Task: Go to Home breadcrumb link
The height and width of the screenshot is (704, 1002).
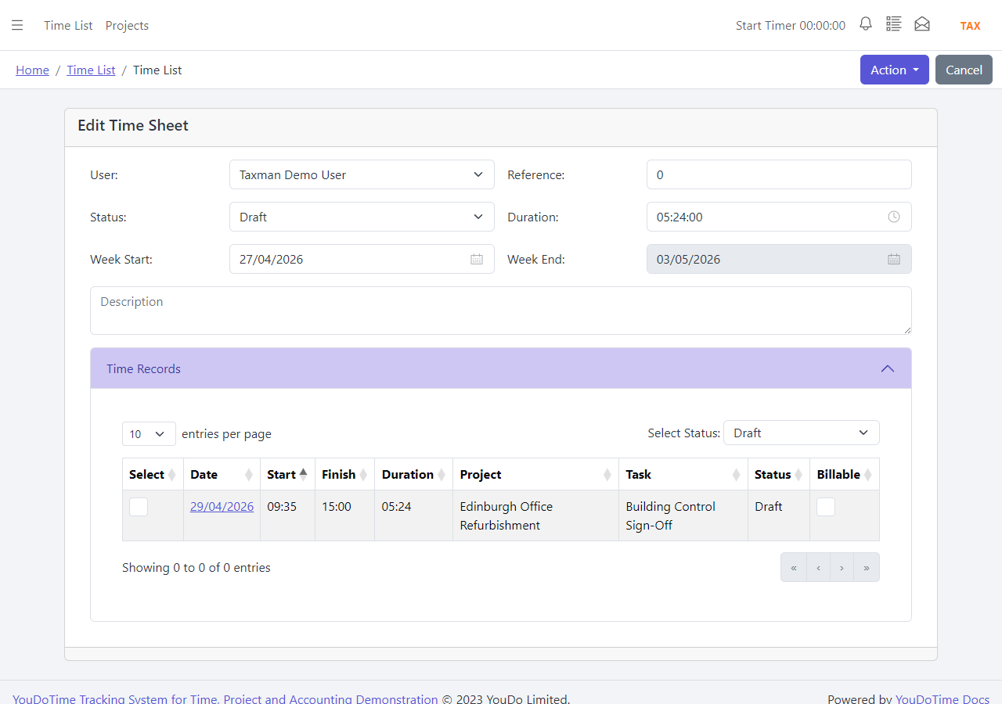Action: 32,70
